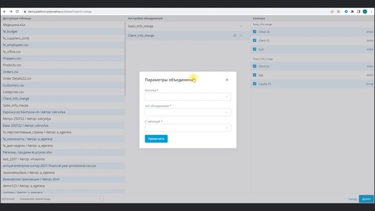Viewport: 375px width, 211px height.
Task: Click the Client_info_merge row in merge settings
Action: pyautogui.click(x=187, y=36)
